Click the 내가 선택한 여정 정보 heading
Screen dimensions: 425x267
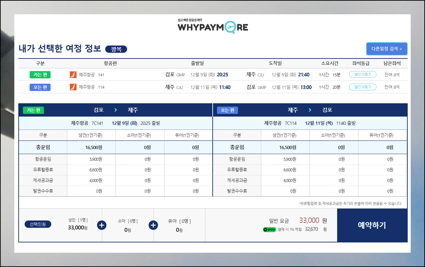pyautogui.click(x=60, y=48)
